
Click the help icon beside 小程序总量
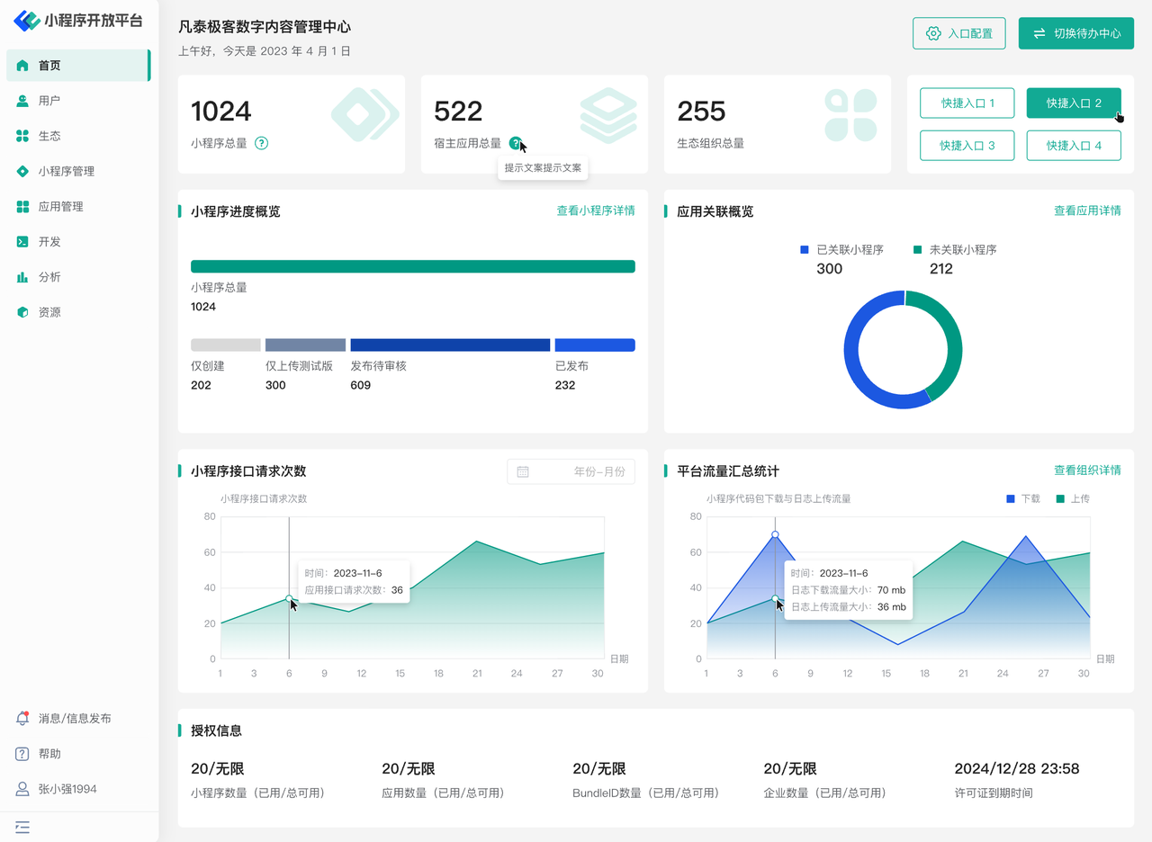[262, 143]
